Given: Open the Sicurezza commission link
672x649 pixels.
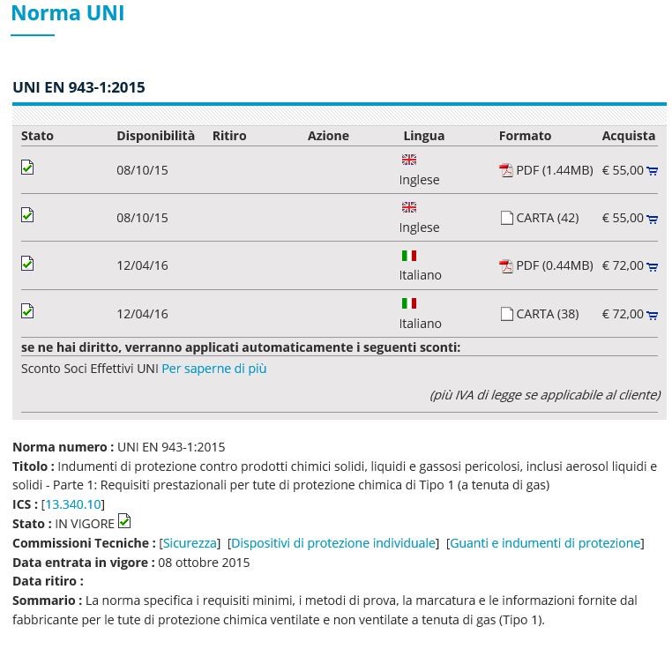Looking at the screenshot, I should 190,543.
